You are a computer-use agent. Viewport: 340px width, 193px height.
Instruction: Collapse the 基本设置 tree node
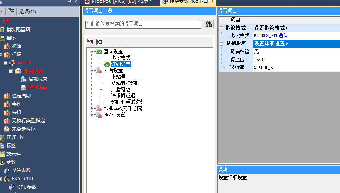pyautogui.click(x=92, y=52)
